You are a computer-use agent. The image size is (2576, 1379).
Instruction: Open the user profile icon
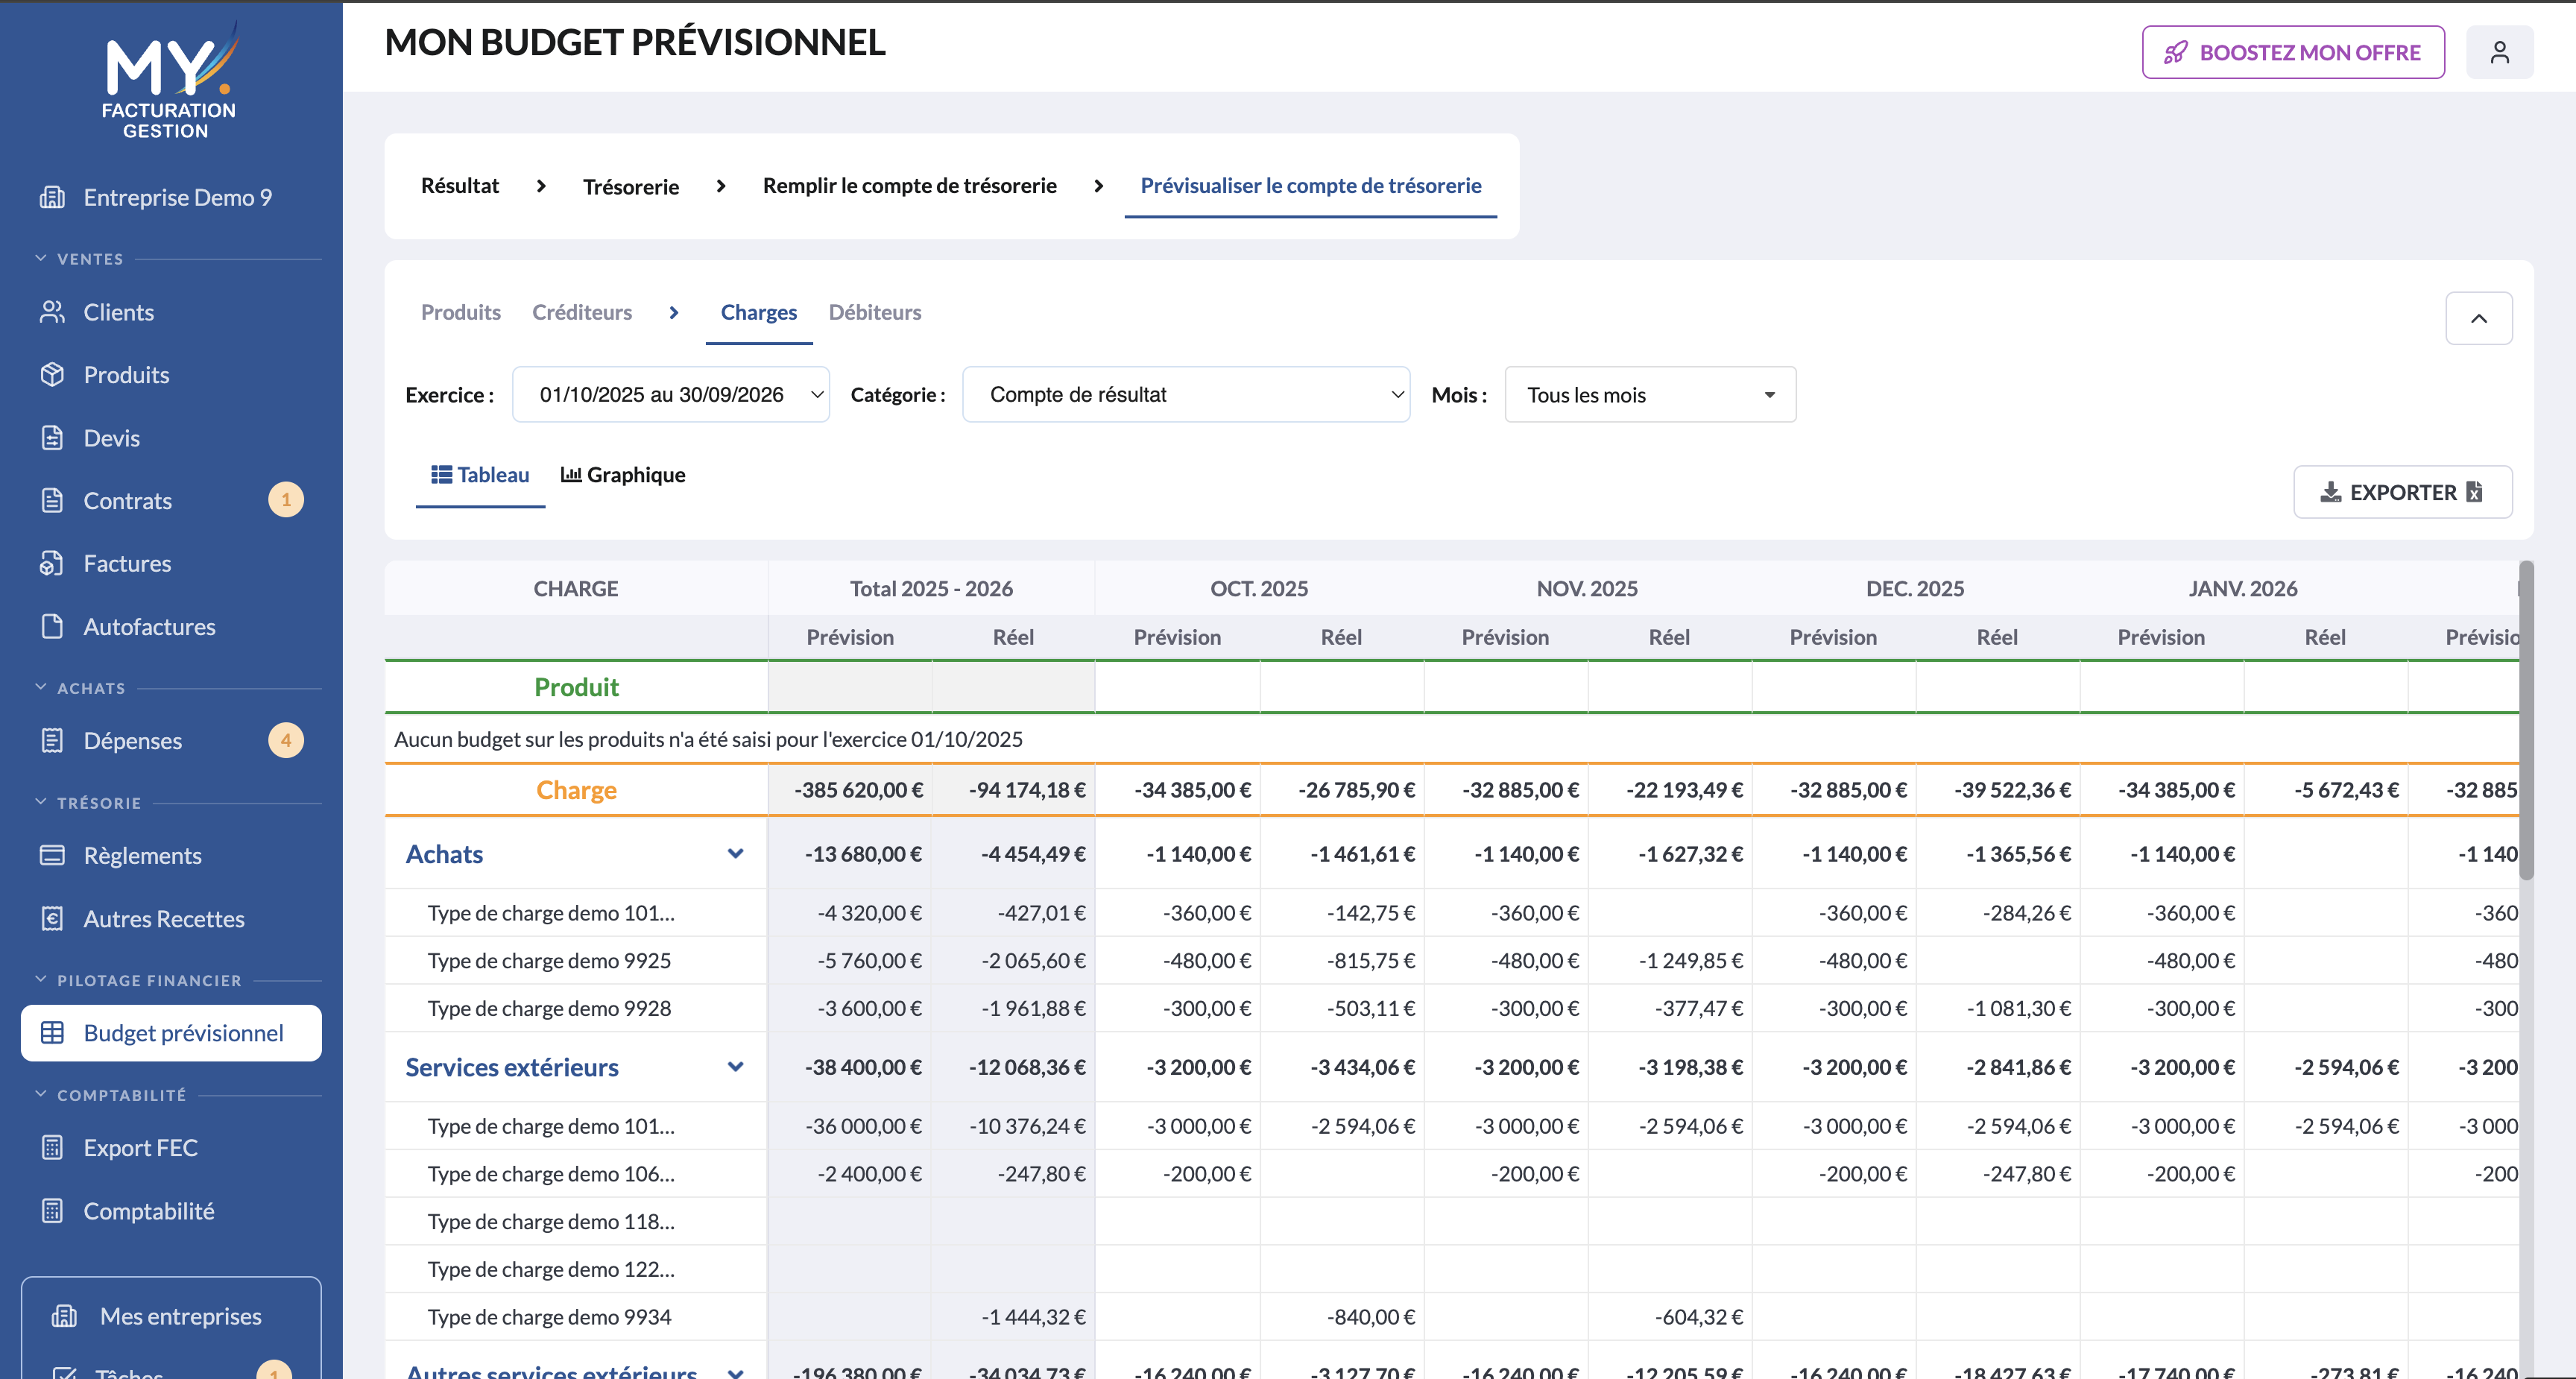2499,52
